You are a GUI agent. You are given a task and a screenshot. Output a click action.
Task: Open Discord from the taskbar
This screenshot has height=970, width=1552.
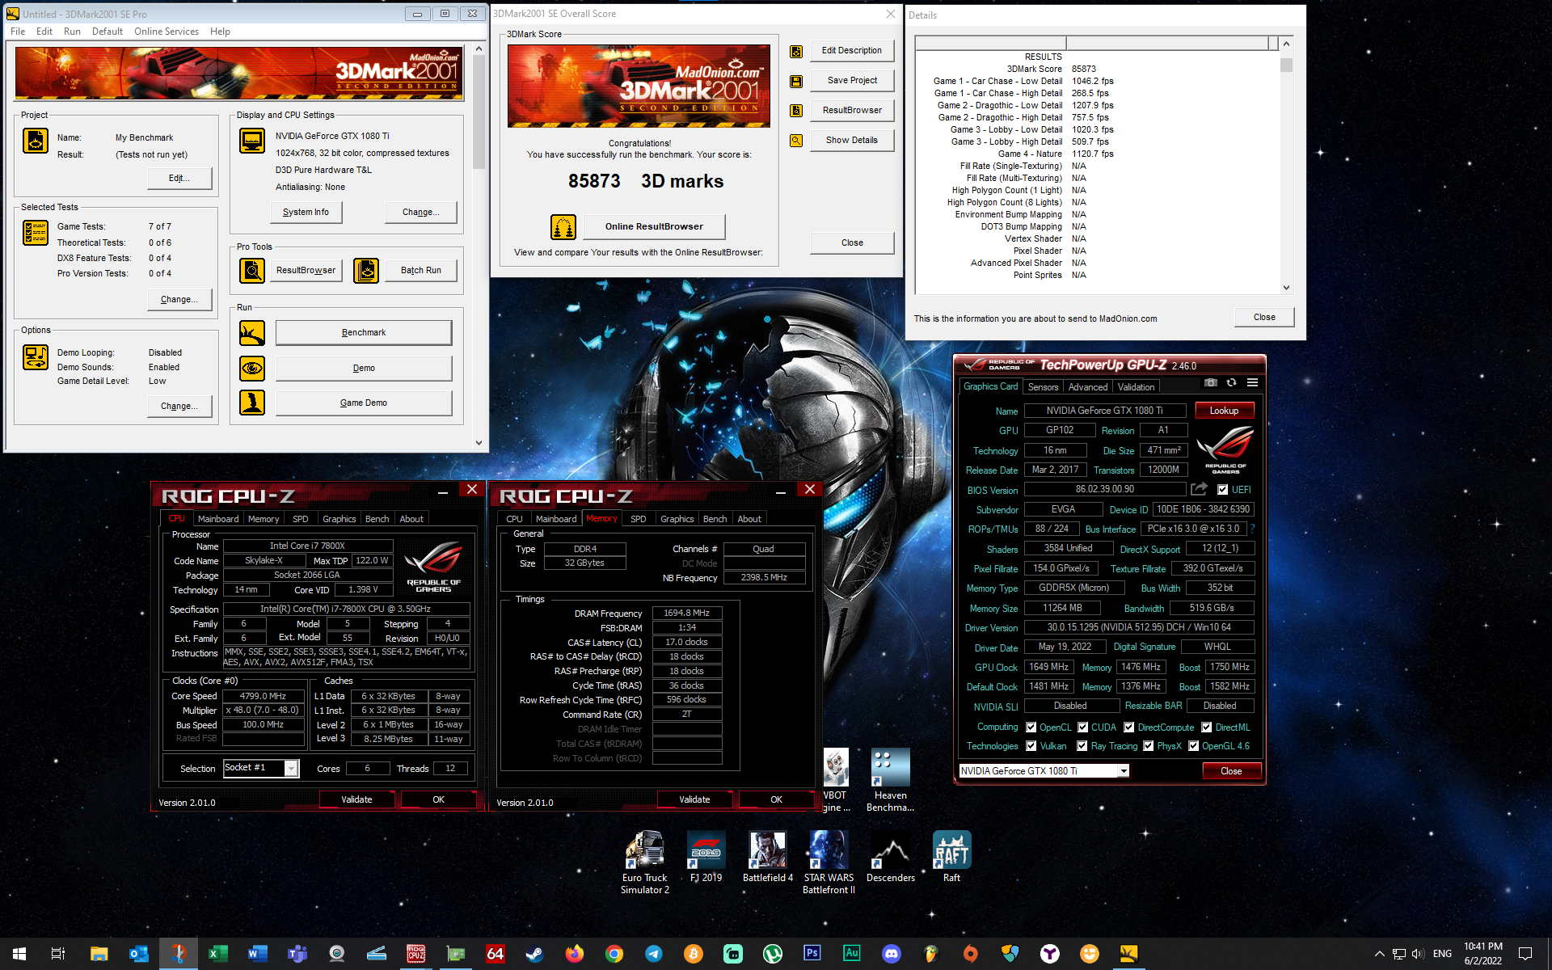[x=891, y=954]
